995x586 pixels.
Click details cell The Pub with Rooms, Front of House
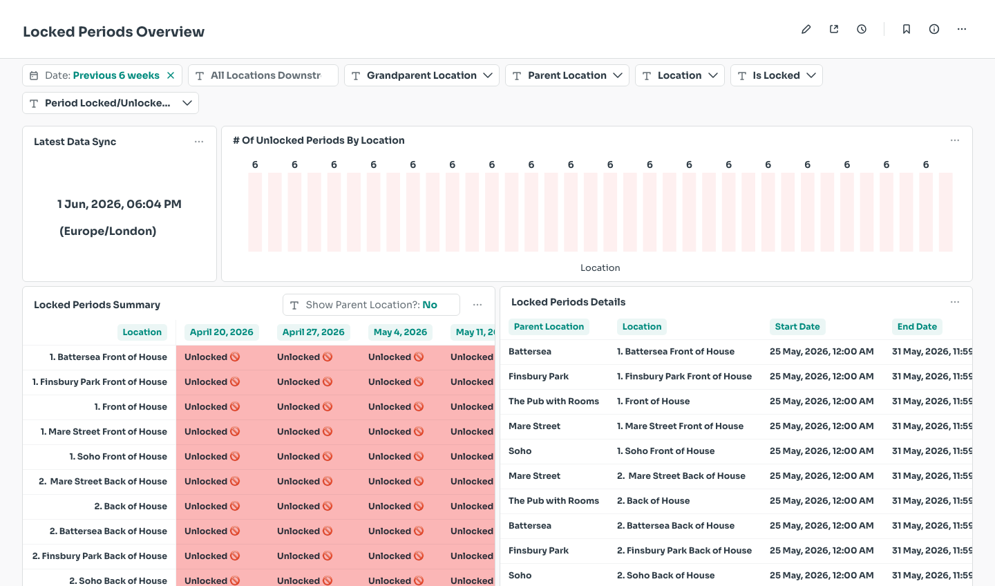click(653, 401)
